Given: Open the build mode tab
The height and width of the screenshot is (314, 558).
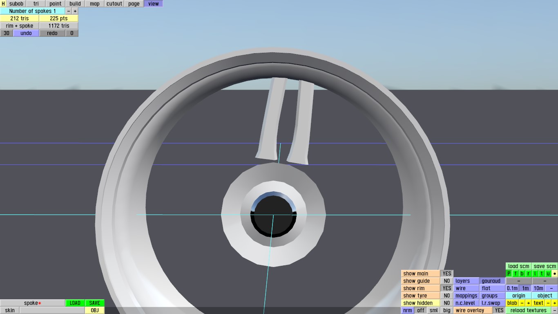Looking at the screenshot, I should click(x=75, y=4).
